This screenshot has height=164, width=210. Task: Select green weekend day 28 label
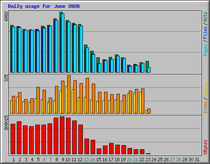point(178,159)
